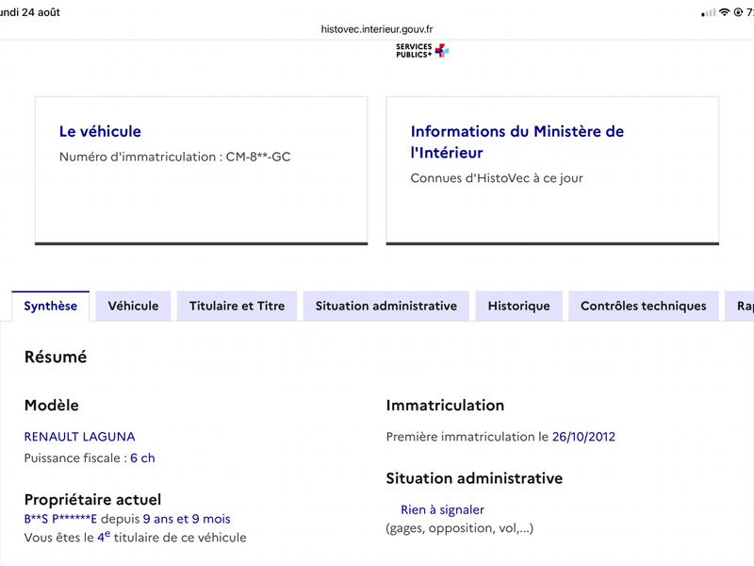Click the 'Propriétaire actuel' heading

92,500
